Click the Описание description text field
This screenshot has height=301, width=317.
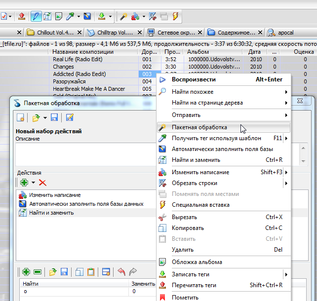84,154
